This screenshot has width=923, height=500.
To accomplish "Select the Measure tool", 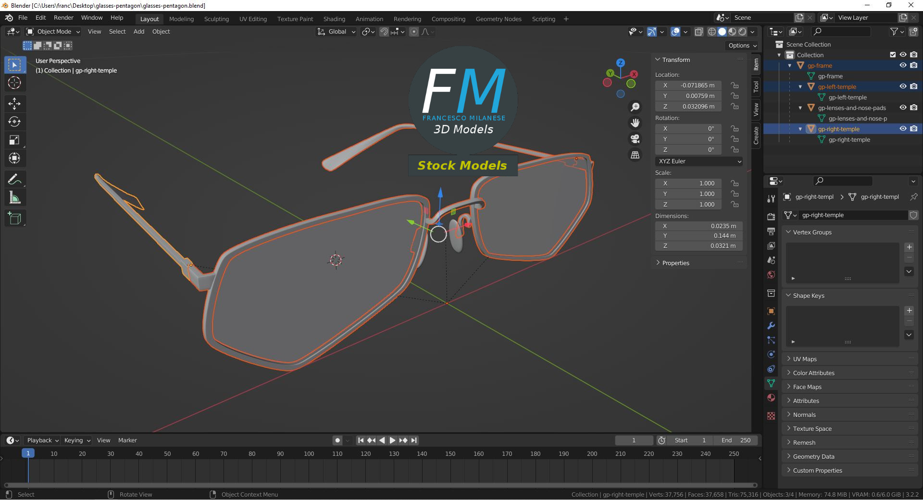I will click(x=15, y=197).
